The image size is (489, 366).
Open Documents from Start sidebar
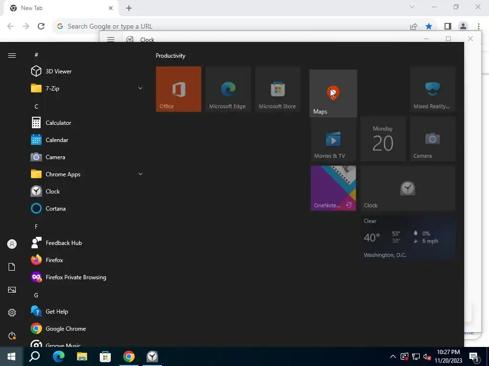pos(12,267)
